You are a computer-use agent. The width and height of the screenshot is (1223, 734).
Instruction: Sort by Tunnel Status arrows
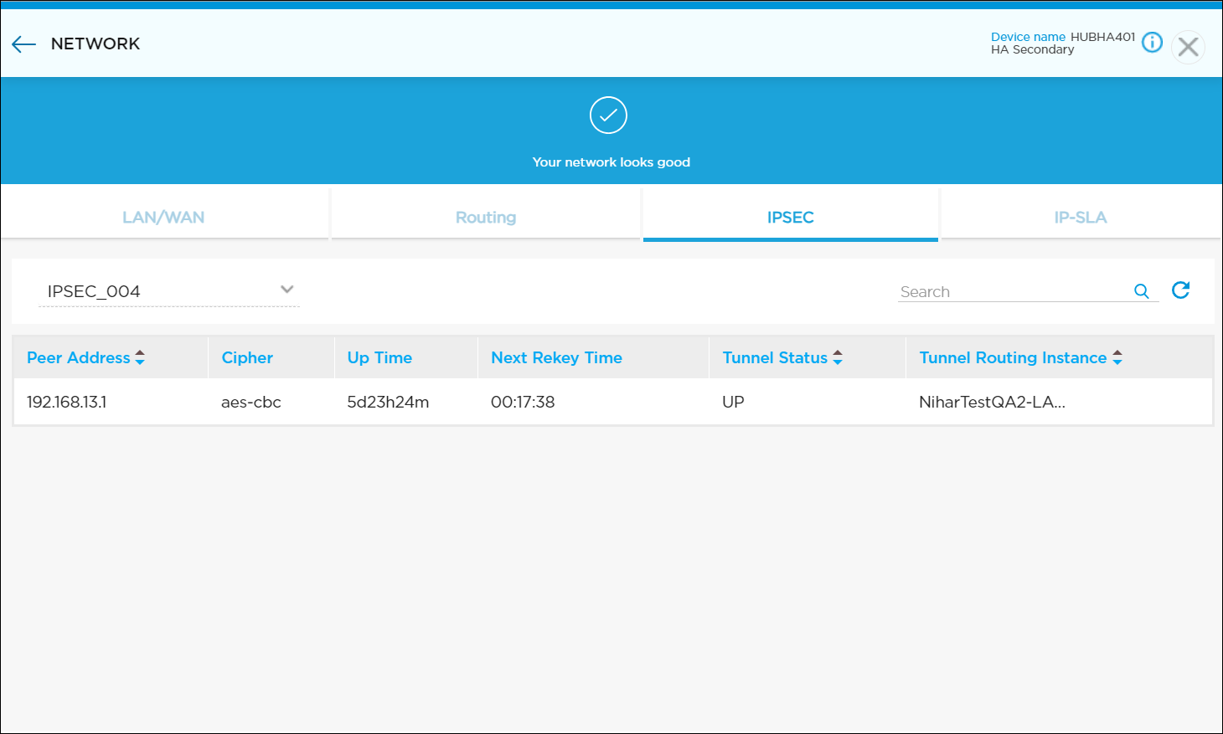click(837, 358)
